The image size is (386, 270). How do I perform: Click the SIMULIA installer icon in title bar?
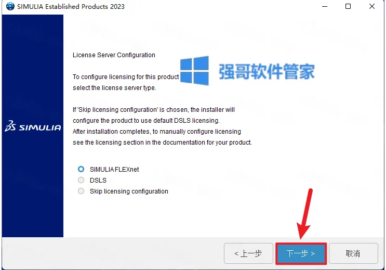click(x=10, y=6)
